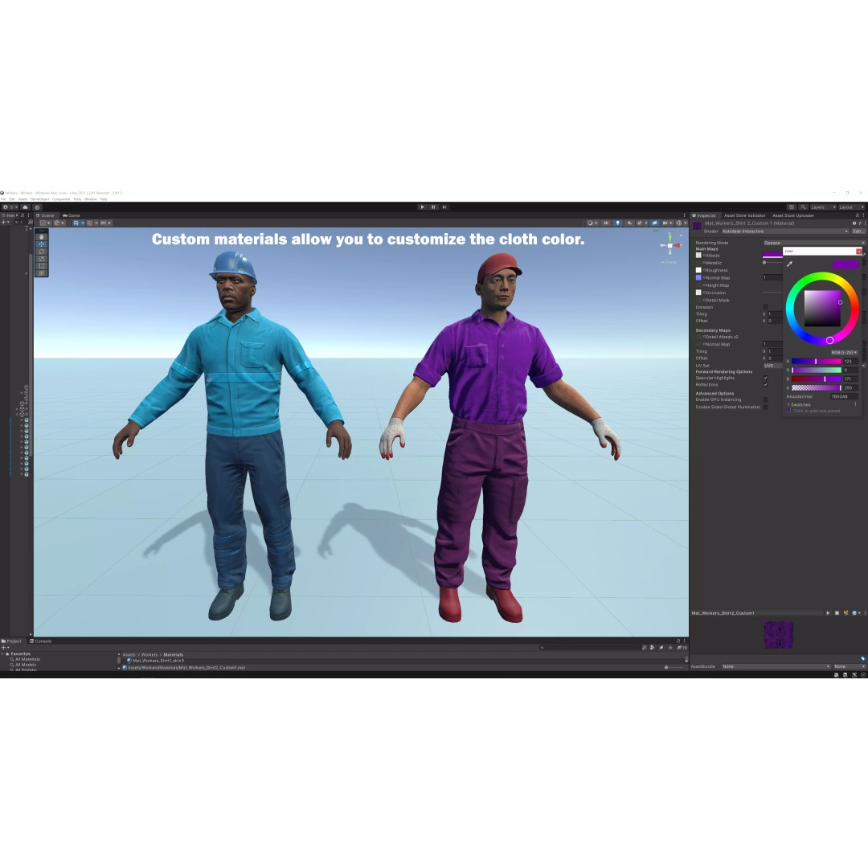Screen dimensions: 868x868
Task: Click the Step frame button
Action: click(444, 207)
